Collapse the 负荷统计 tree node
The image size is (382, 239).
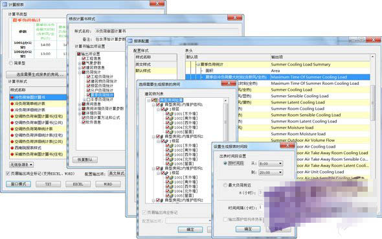point(79,72)
